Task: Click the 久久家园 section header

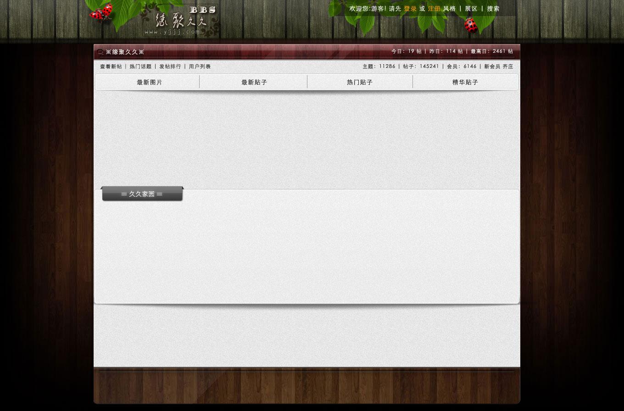Action: click(x=142, y=194)
